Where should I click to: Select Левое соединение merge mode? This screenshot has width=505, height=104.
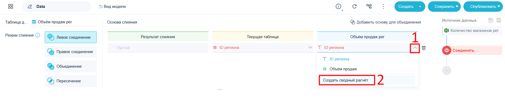pos(71,37)
